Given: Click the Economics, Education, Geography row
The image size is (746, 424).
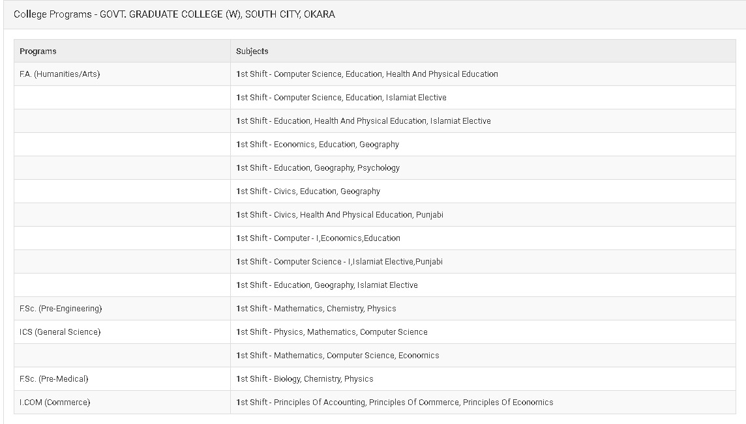Looking at the screenshot, I should point(483,145).
